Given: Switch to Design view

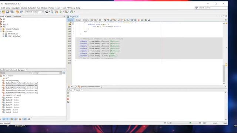Looking at the screenshot, I should coord(78,20).
